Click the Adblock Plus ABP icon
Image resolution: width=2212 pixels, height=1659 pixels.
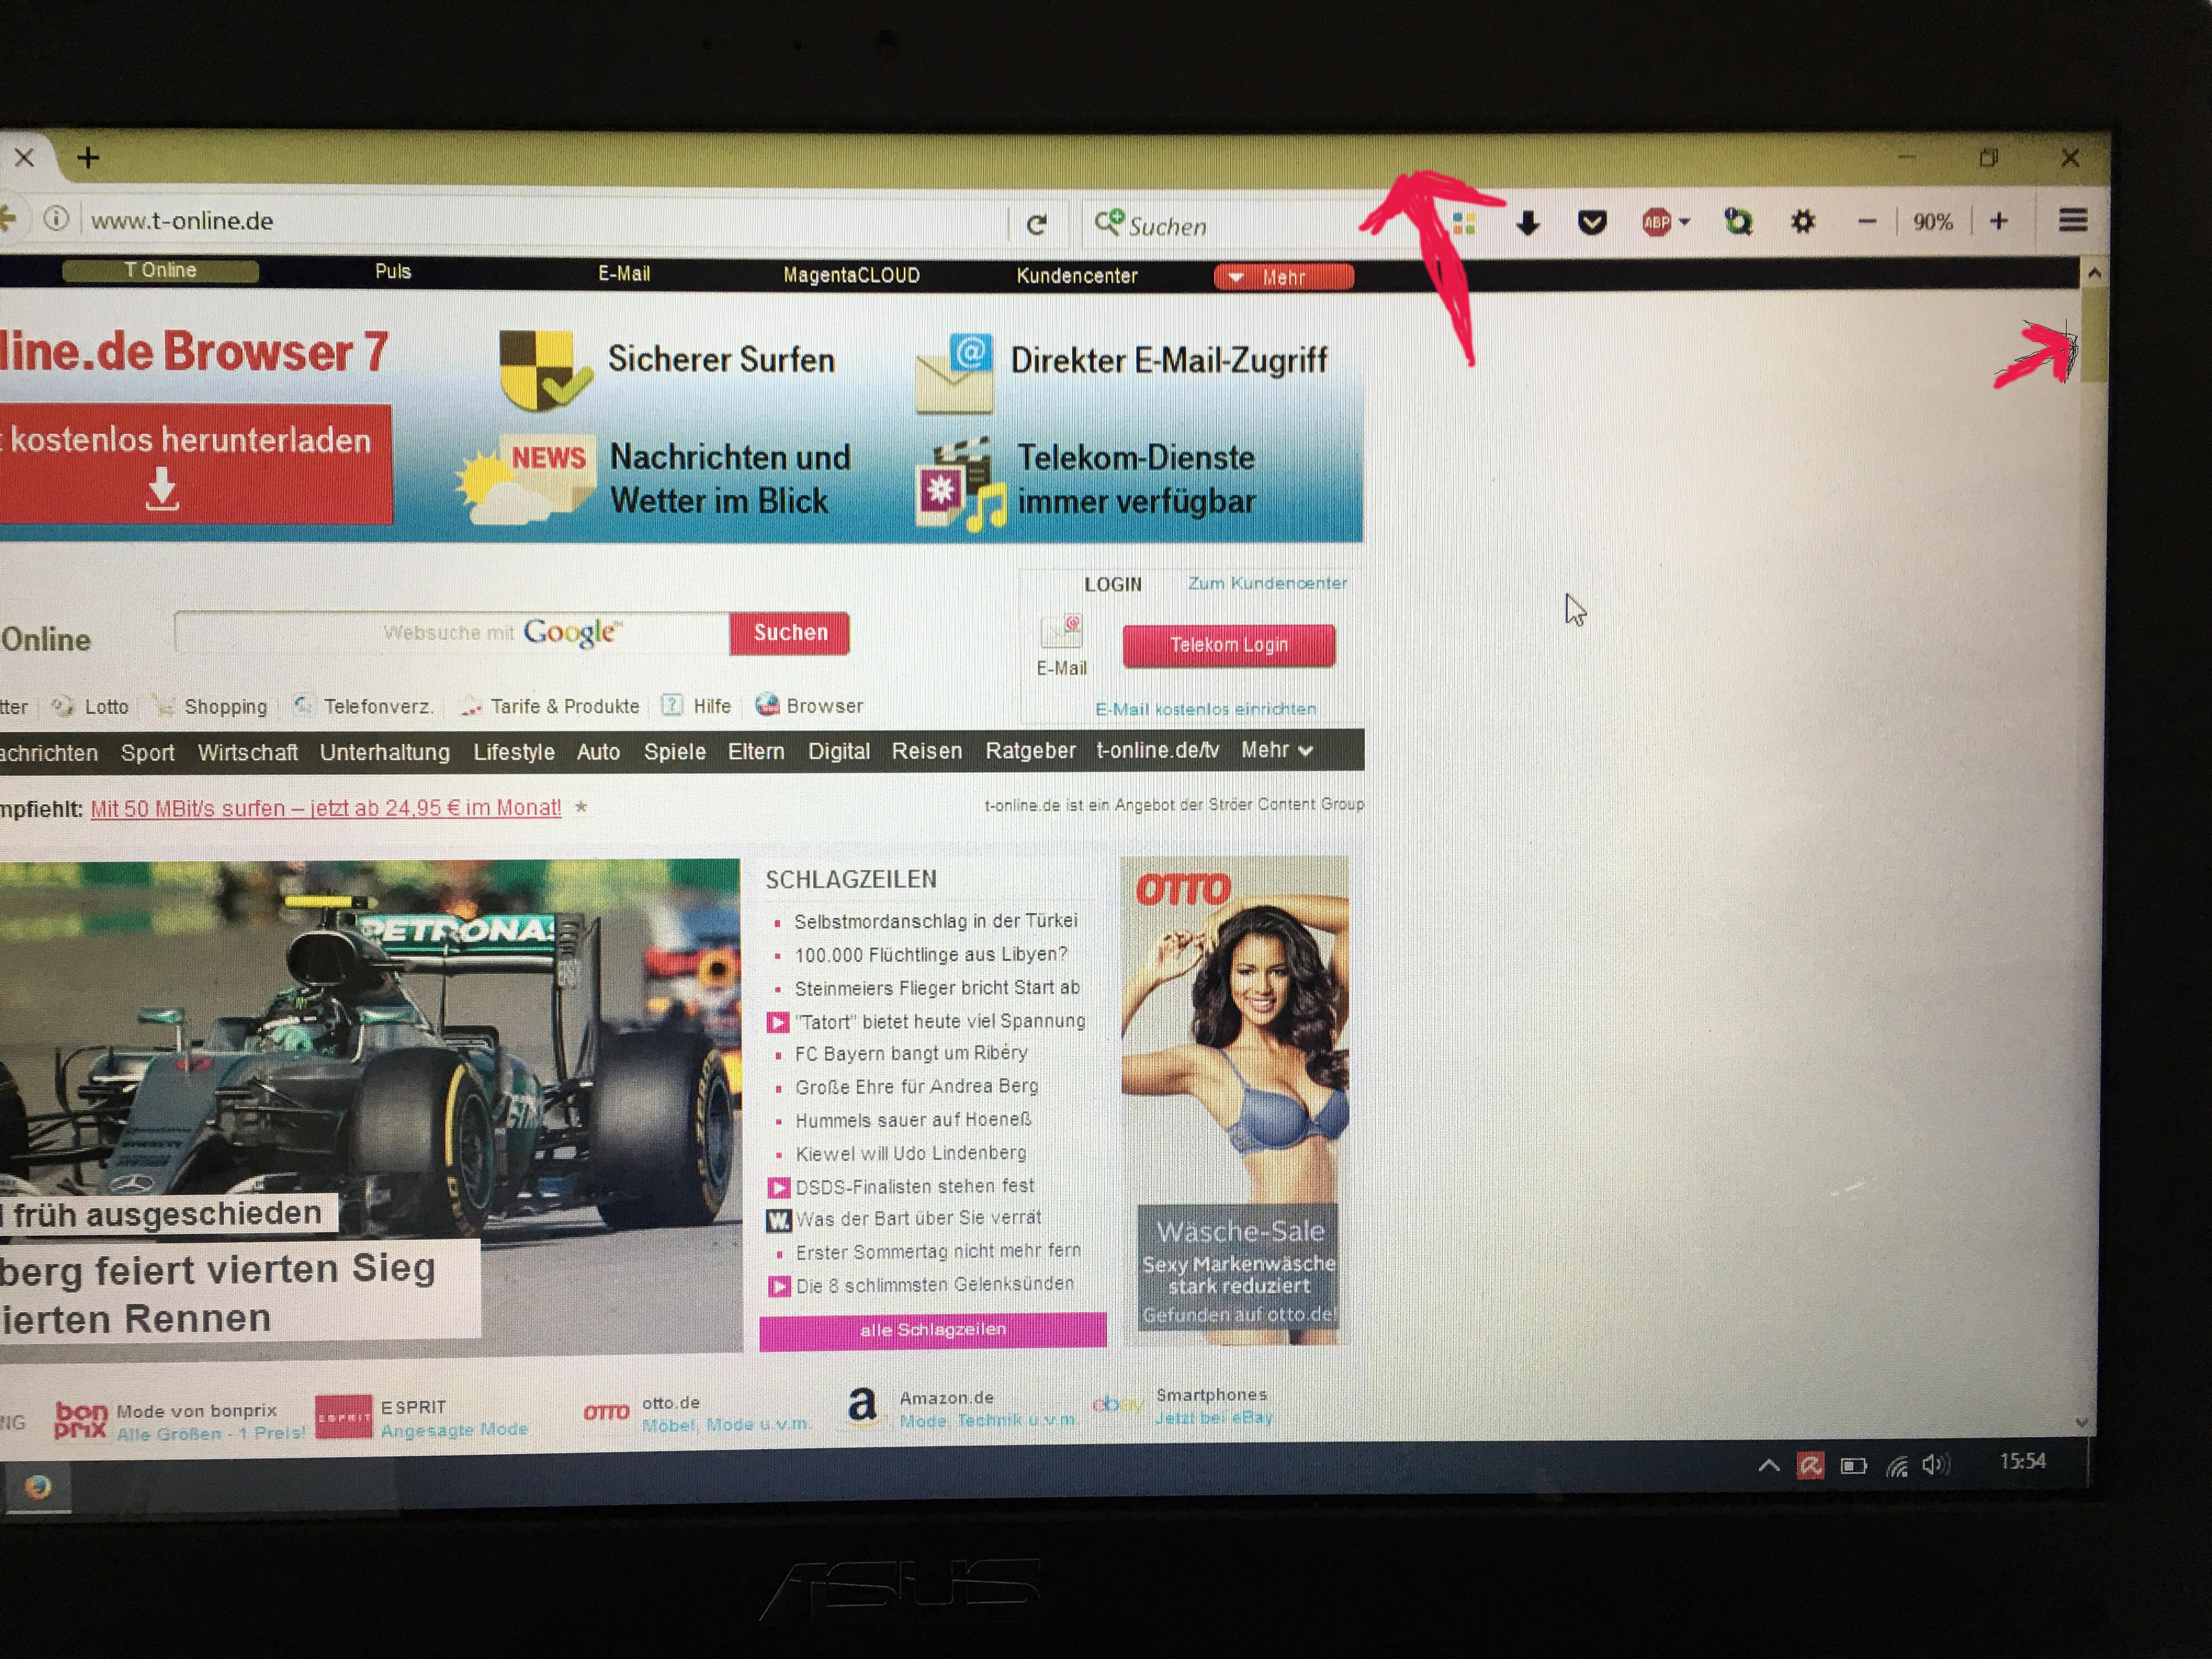(x=1656, y=222)
